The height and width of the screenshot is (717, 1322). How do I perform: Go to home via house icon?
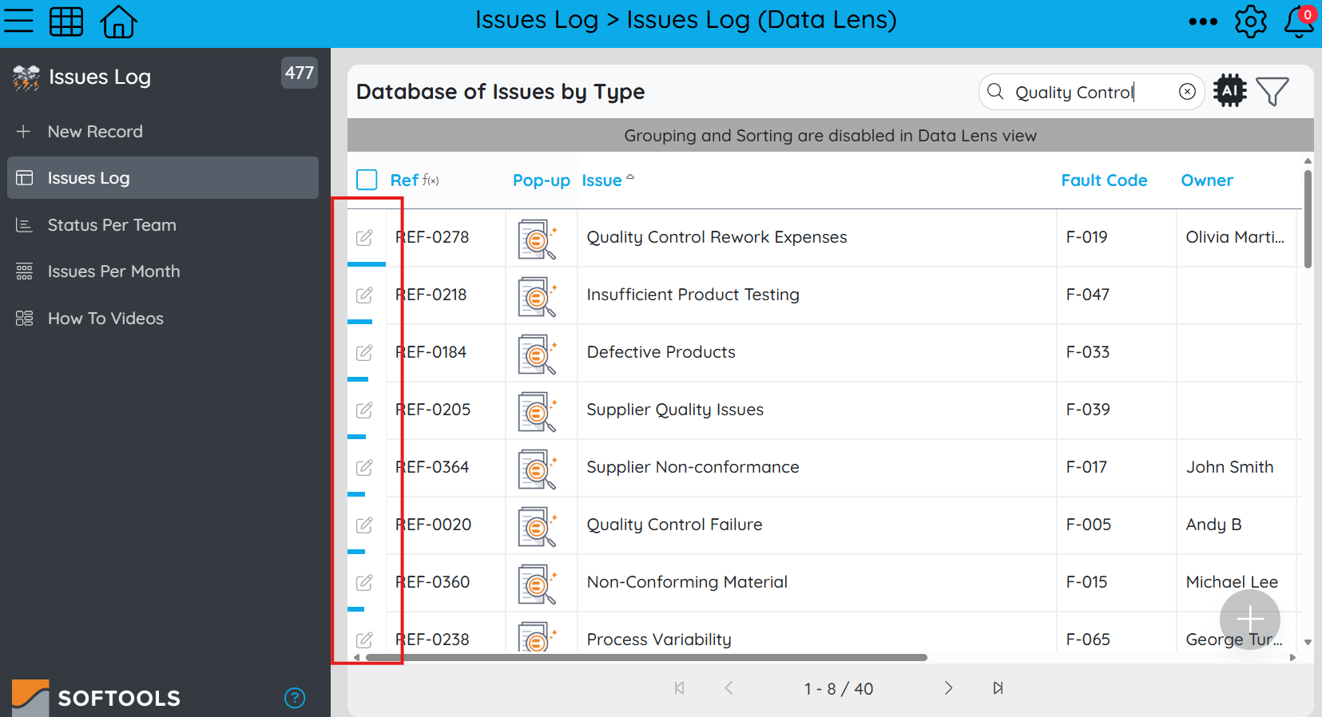pos(118,21)
